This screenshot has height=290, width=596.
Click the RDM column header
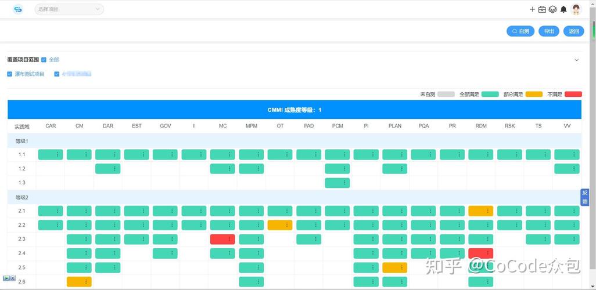tap(481, 126)
